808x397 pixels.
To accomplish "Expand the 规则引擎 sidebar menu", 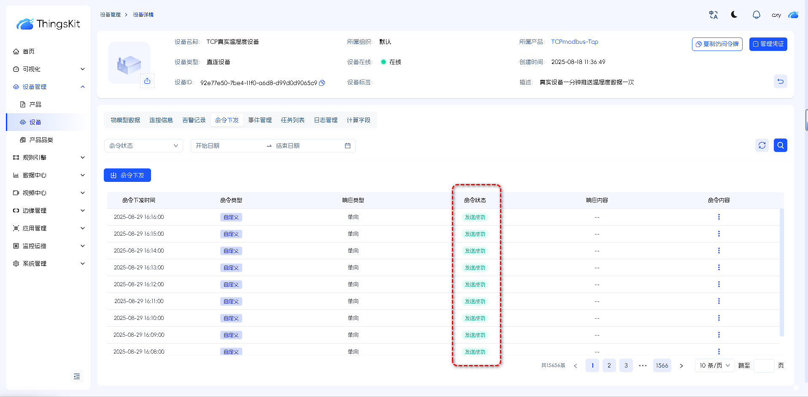I will (x=49, y=157).
